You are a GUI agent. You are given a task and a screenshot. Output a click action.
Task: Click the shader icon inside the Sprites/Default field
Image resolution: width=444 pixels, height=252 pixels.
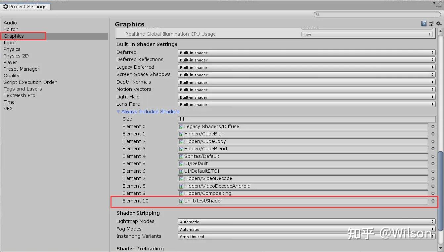click(181, 156)
